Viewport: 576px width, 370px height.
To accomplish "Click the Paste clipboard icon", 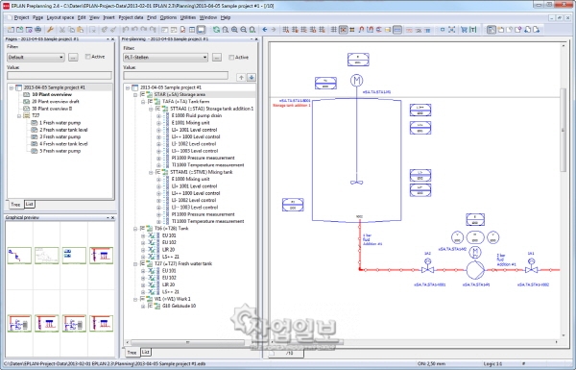I will 80,30.
